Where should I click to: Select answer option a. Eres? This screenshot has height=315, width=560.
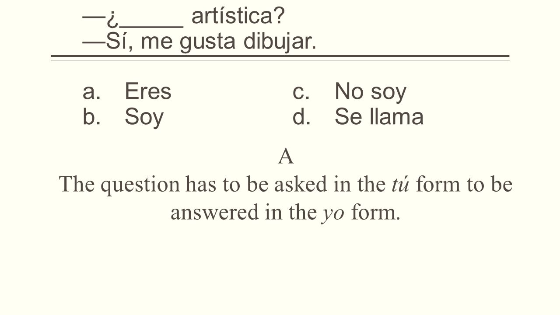pyautogui.click(x=127, y=91)
